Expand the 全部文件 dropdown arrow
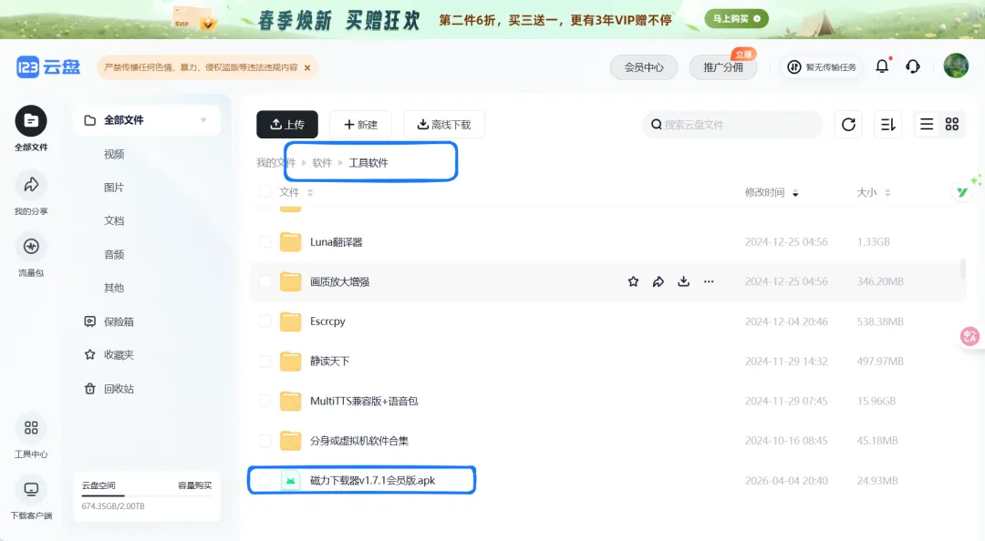Image resolution: width=985 pixels, height=541 pixels. pos(203,120)
